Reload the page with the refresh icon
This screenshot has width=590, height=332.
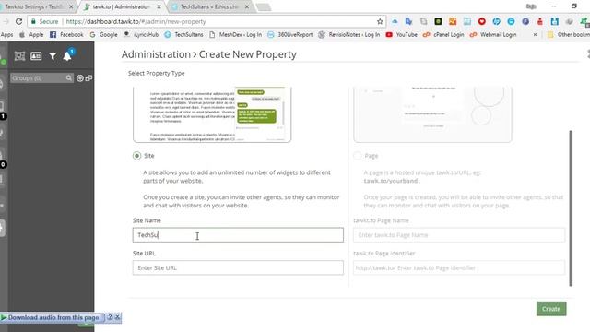coord(18,21)
